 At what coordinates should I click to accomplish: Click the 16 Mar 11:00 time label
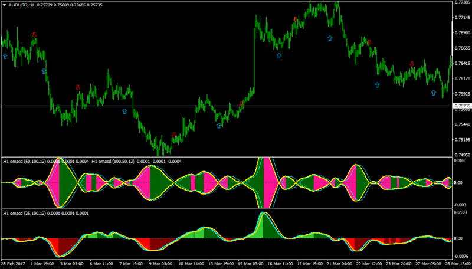[x=281, y=264]
